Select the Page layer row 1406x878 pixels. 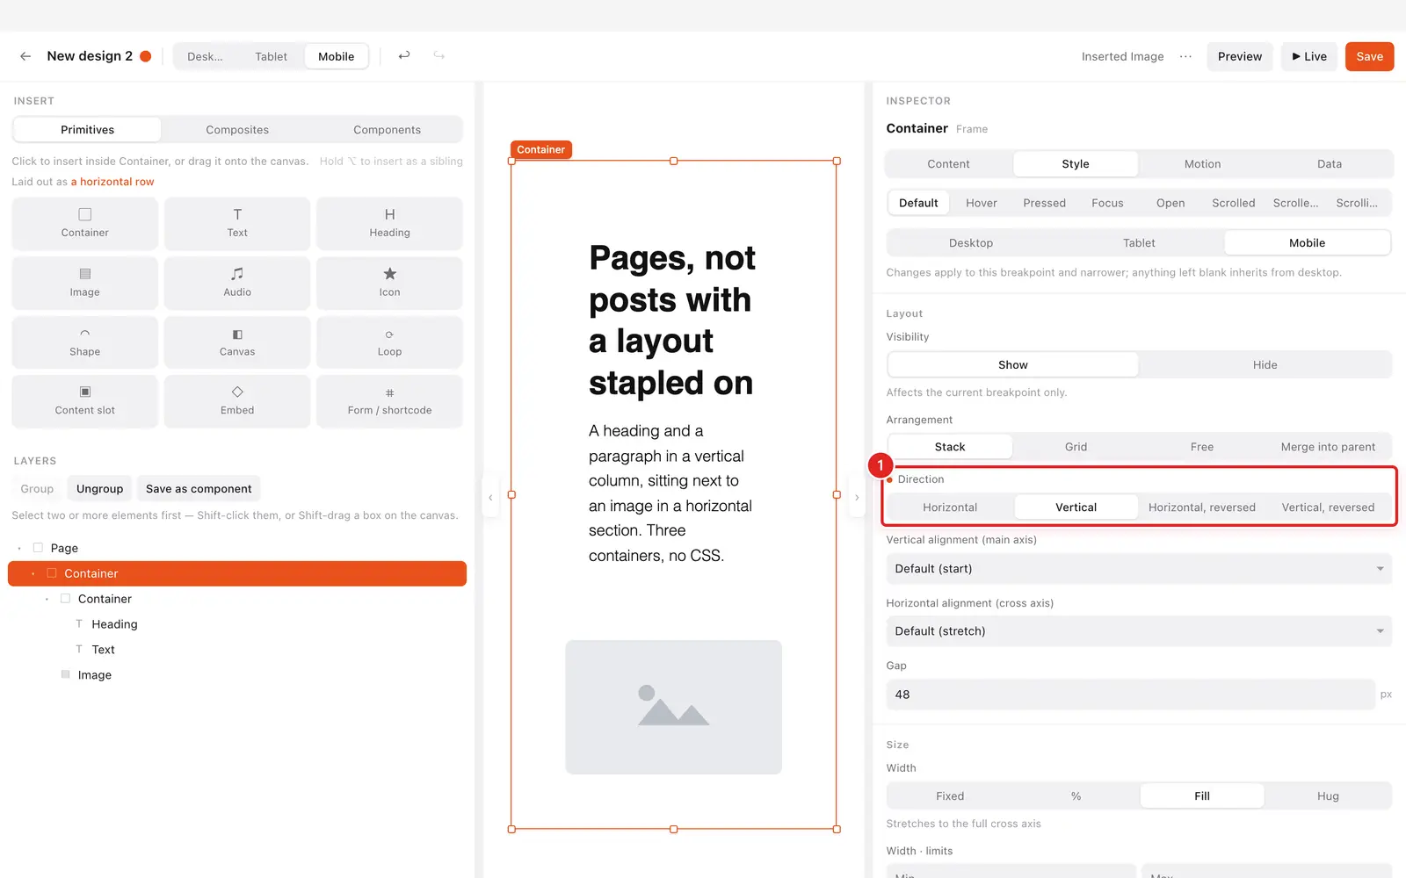pyautogui.click(x=237, y=548)
